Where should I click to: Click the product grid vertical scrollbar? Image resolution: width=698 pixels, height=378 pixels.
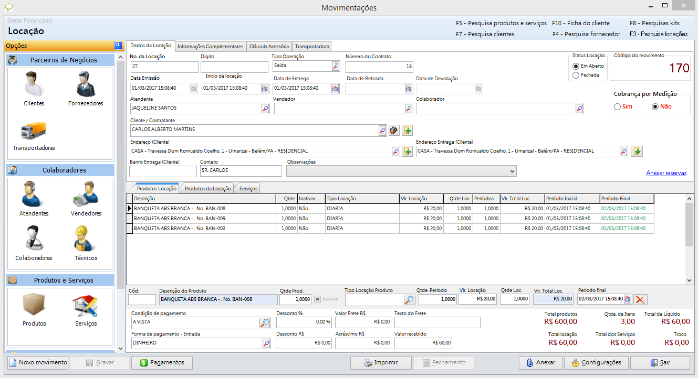689,225
